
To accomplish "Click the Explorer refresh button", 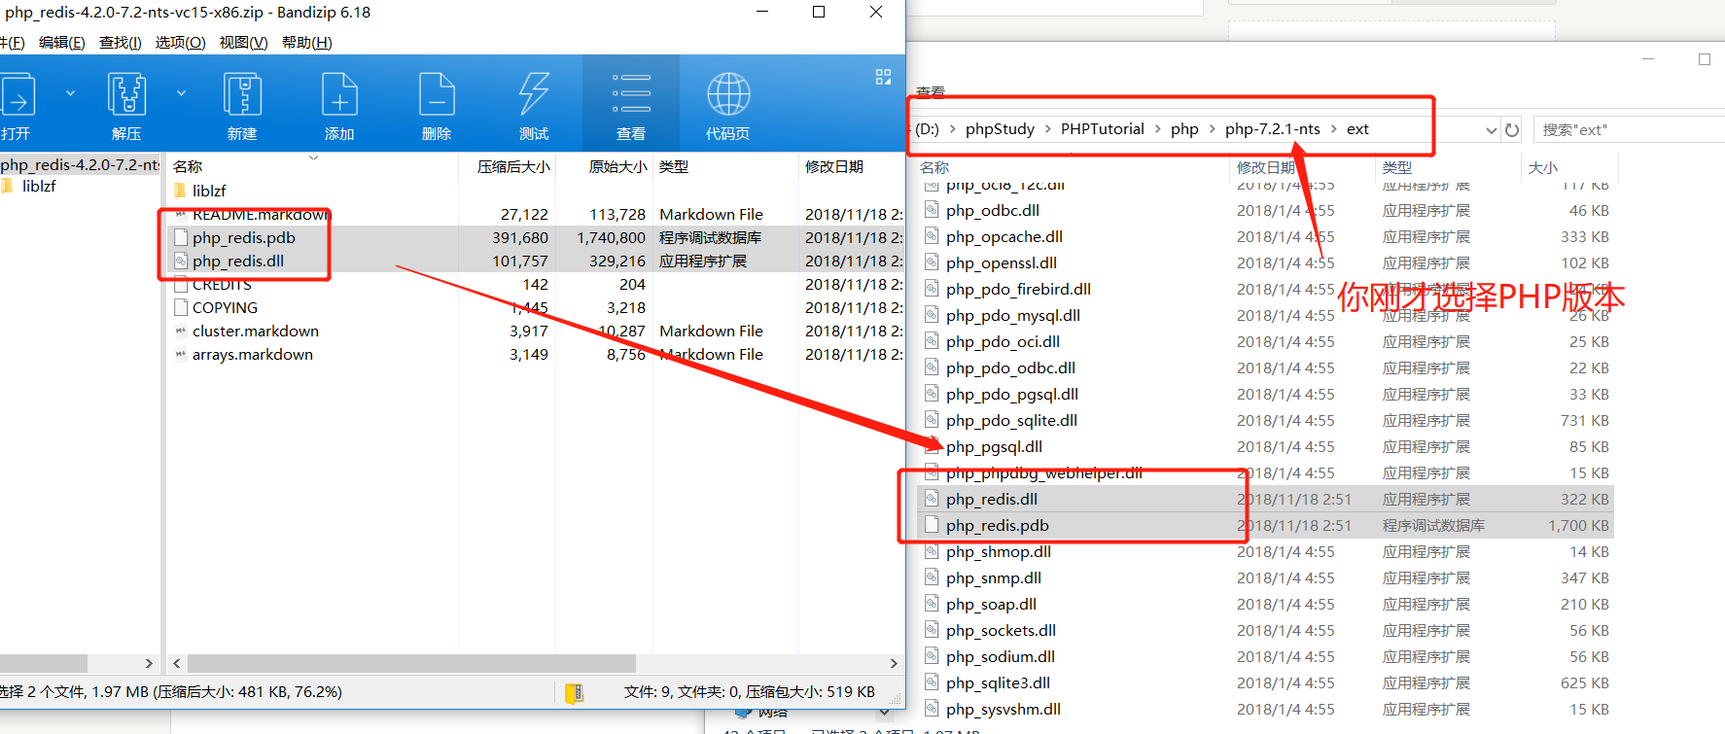I will (x=1512, y=130).
